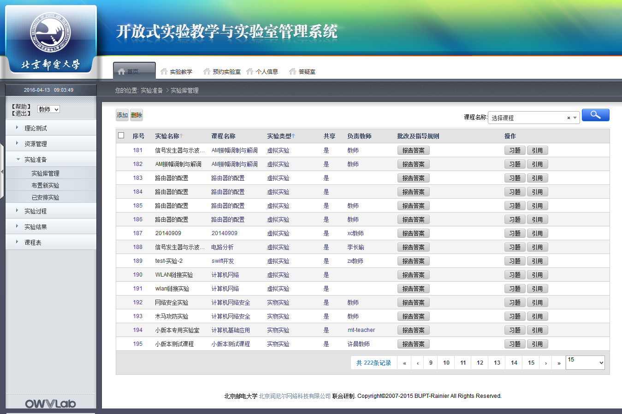
Task: Expand the 理论测试 sidebar section
Action: point(36,128)
